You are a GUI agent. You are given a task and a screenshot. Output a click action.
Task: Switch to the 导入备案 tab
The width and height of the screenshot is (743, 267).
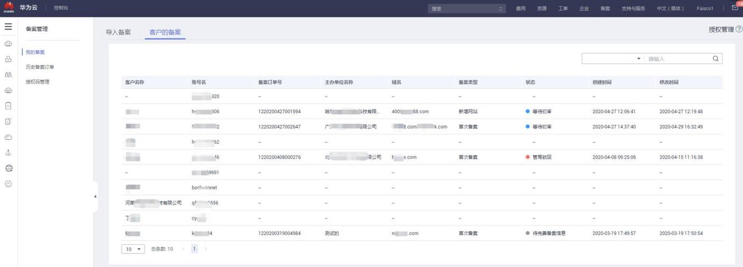click(118, 32)
